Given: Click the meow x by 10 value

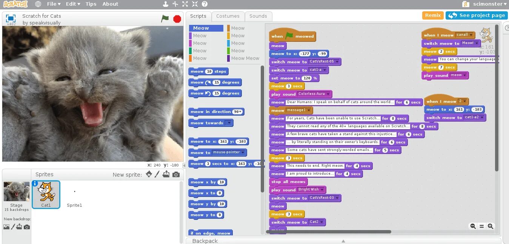Looking at the screenshot, I should pyautogui.click(x=221, y=182).
